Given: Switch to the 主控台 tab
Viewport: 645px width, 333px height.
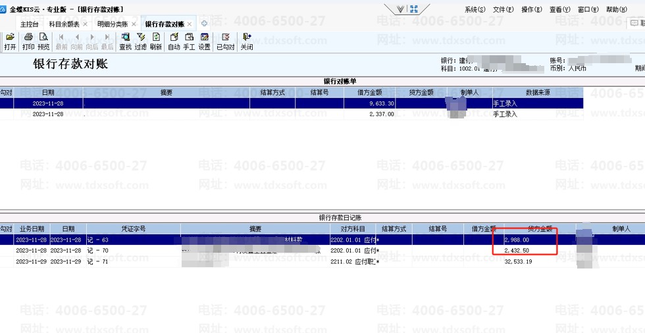Looking at the screenshot, I should click(30, 24).
